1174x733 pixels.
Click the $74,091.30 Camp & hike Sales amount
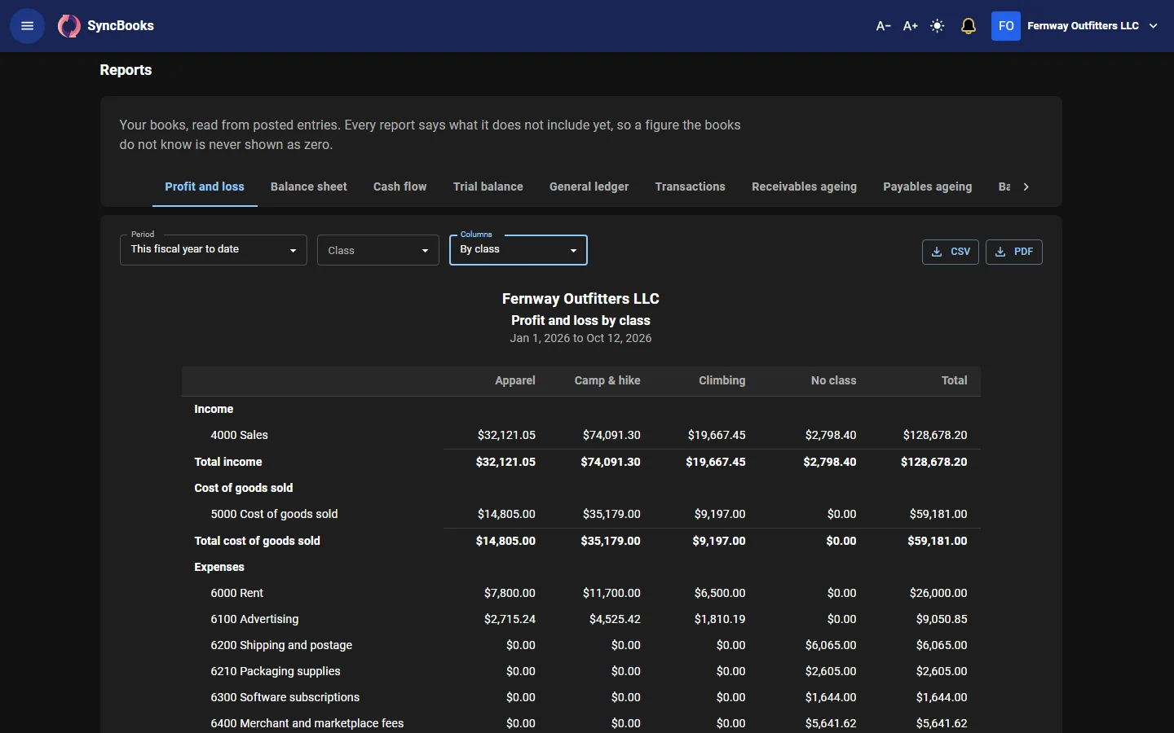point(611,435)
